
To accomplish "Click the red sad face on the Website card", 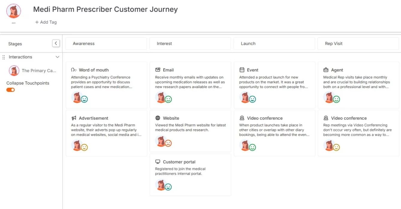I will (x=168, y=143).
